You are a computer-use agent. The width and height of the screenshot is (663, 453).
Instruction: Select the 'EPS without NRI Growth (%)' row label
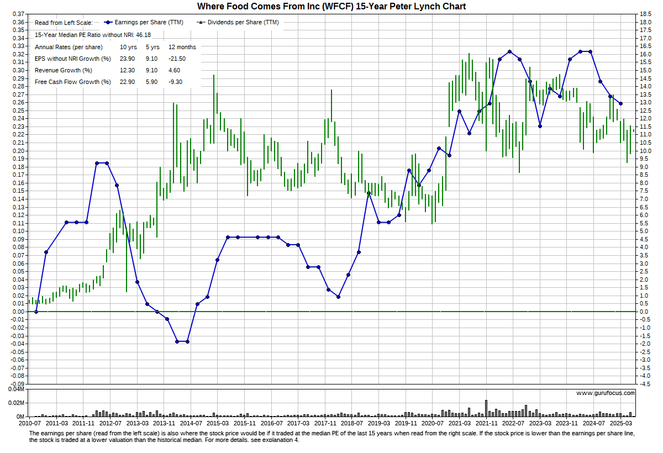73,59
